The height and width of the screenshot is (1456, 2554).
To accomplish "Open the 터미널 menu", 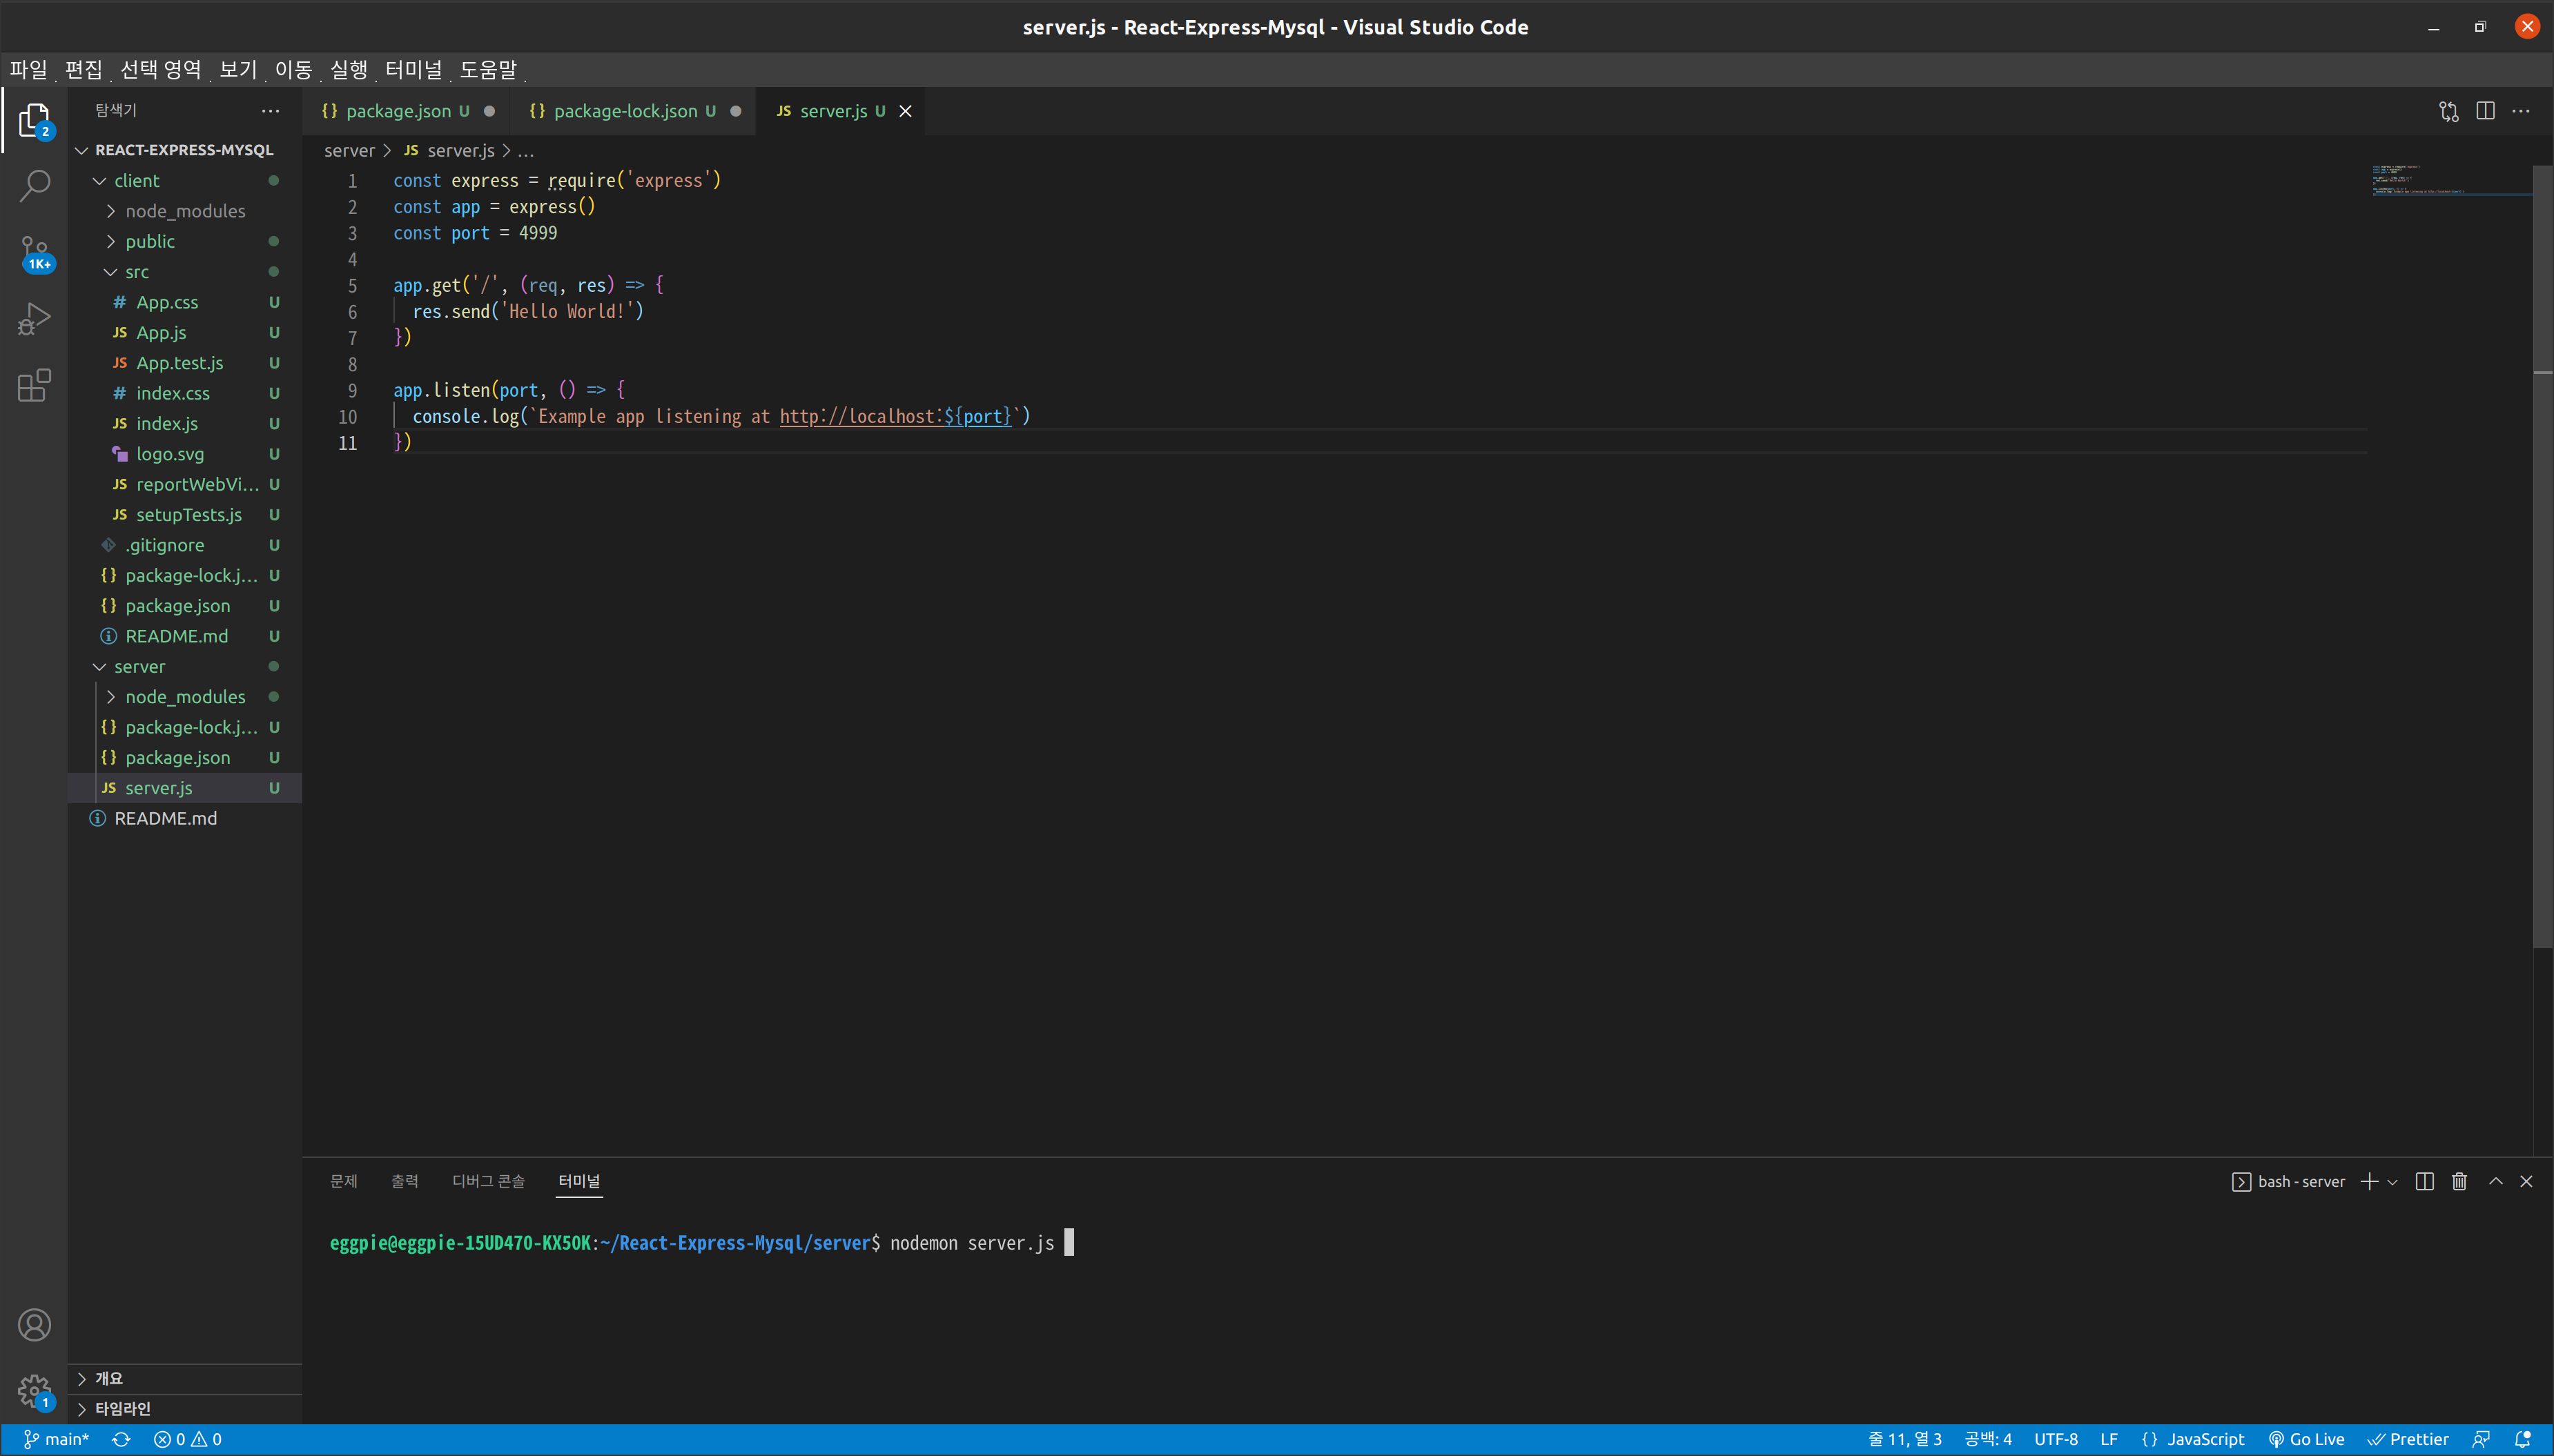I will tap(414, 69).
